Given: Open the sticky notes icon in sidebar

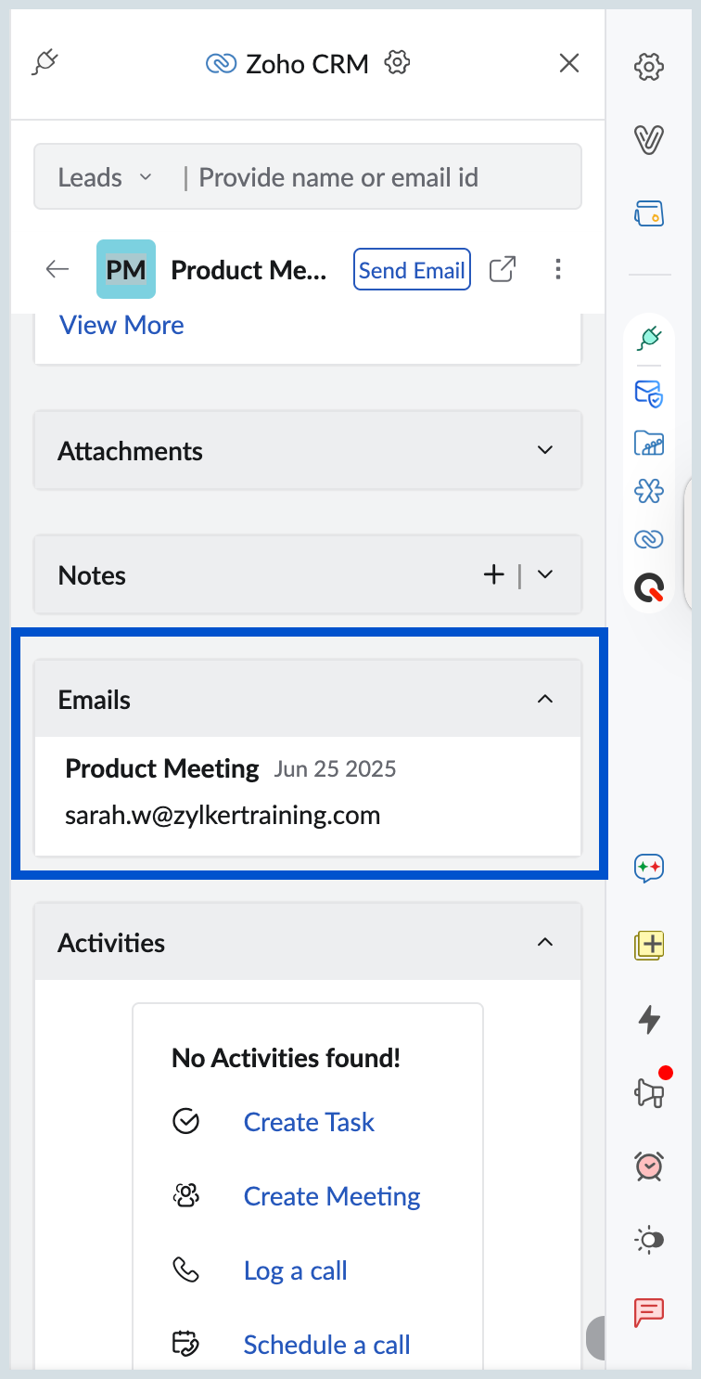Looking at the screenshot, I should pyautogui.click(x=649, y=946).
